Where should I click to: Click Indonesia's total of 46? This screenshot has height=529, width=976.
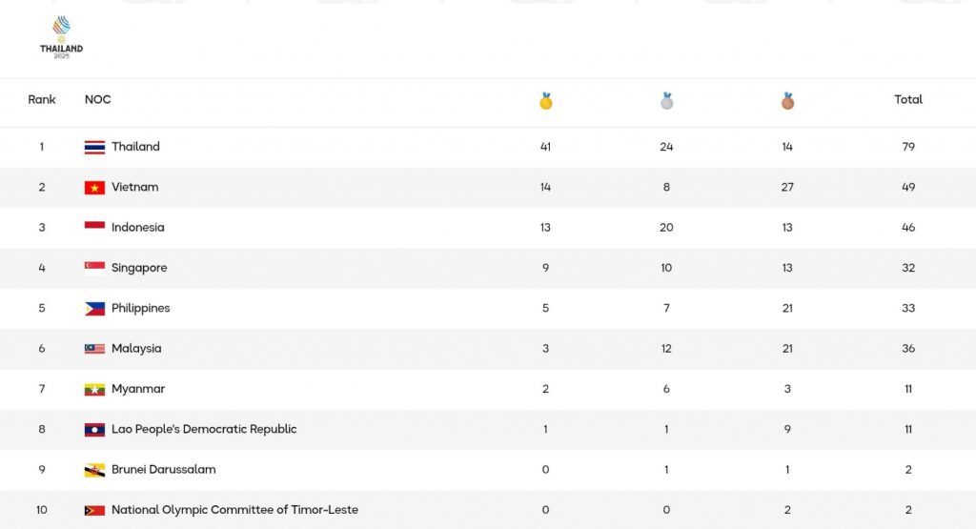tap(908, 228)
